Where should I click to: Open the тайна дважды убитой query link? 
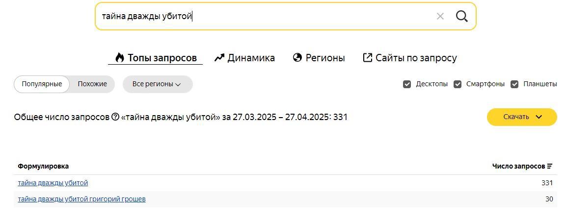pos(53,183)
